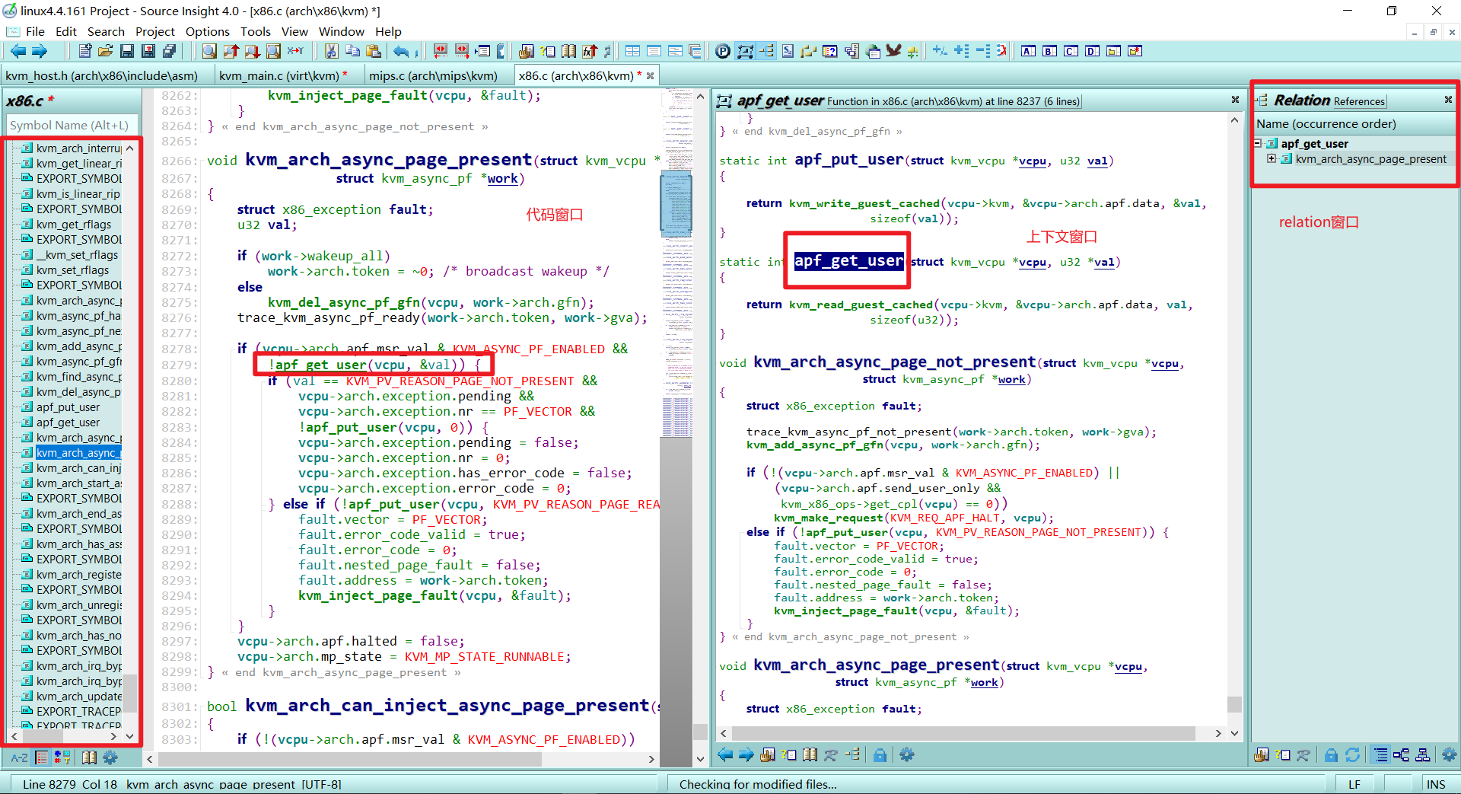The image size is (1461, 794).
Task: Open context window settings gear
Action: pyautogui.click(x=906, y=755)
